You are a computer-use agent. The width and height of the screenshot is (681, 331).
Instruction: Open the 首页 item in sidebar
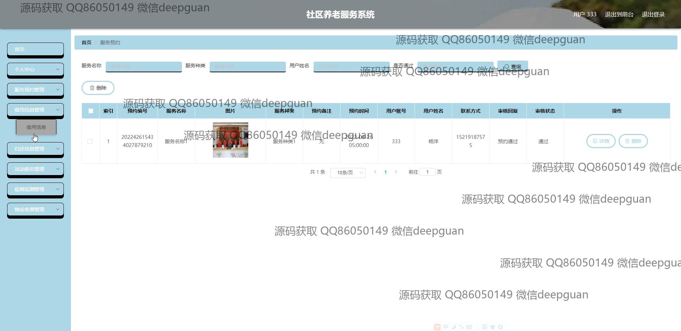click(x=35, y=49)
